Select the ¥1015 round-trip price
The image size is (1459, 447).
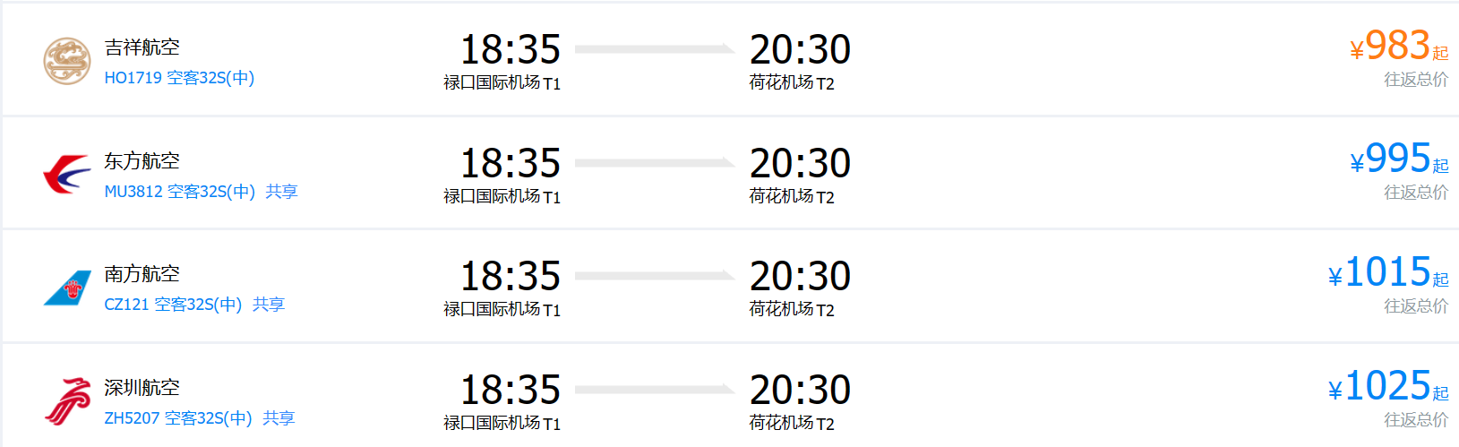coord(1386,273)
